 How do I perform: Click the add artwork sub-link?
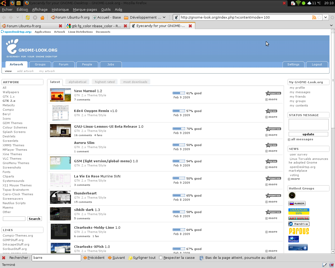(x=25, y=71)
